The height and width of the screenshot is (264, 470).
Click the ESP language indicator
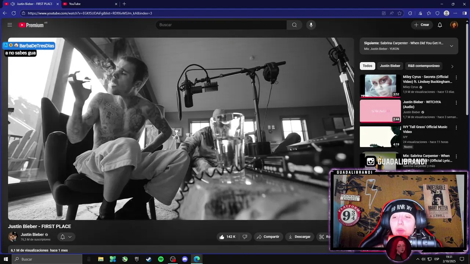pyautogui.click(x=437, y=259)
